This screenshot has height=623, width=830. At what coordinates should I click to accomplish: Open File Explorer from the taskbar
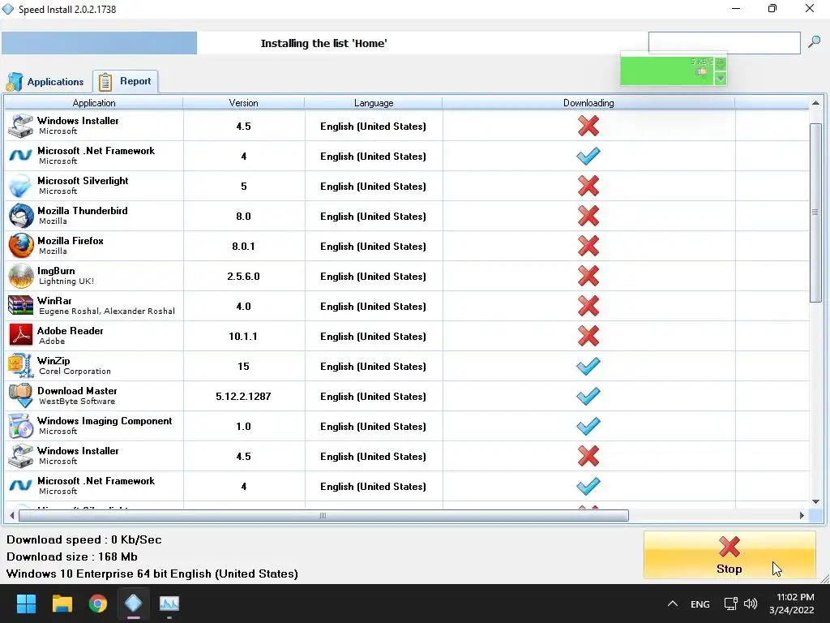(x=62, y=604)
